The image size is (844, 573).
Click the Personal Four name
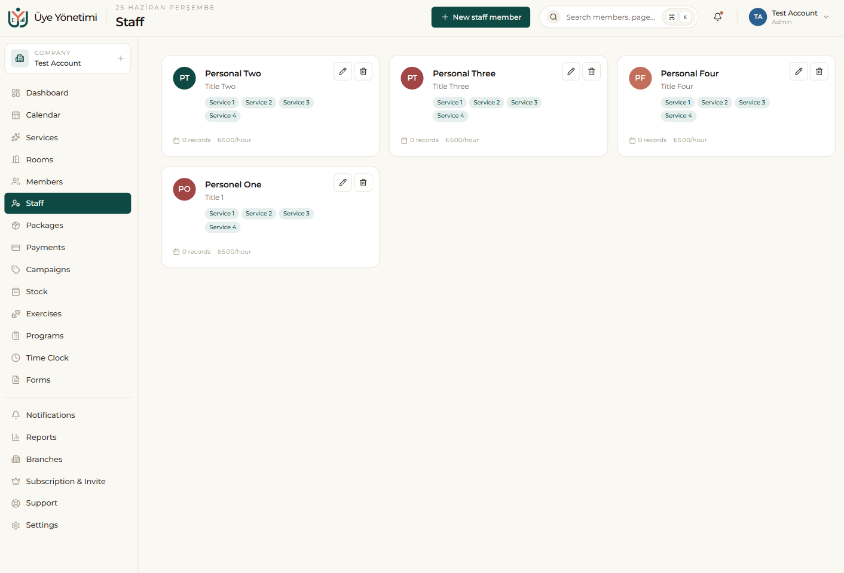pos(690,73)
